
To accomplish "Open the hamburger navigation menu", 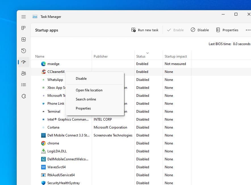I will pos(24,17).
